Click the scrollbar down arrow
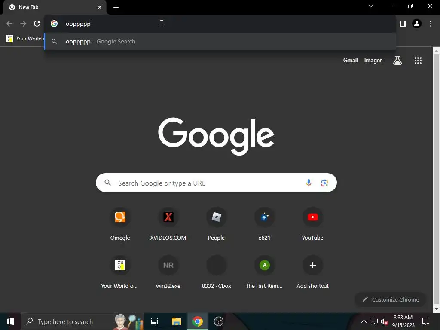This screenshot has height=330, width=440. click(x=436, y=309)
